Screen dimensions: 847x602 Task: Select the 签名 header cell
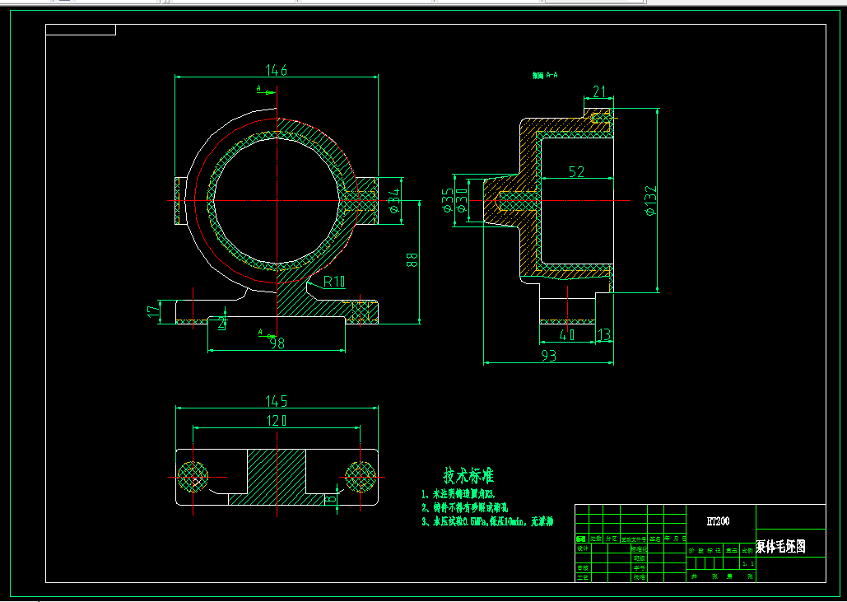(x=655, y=539)
